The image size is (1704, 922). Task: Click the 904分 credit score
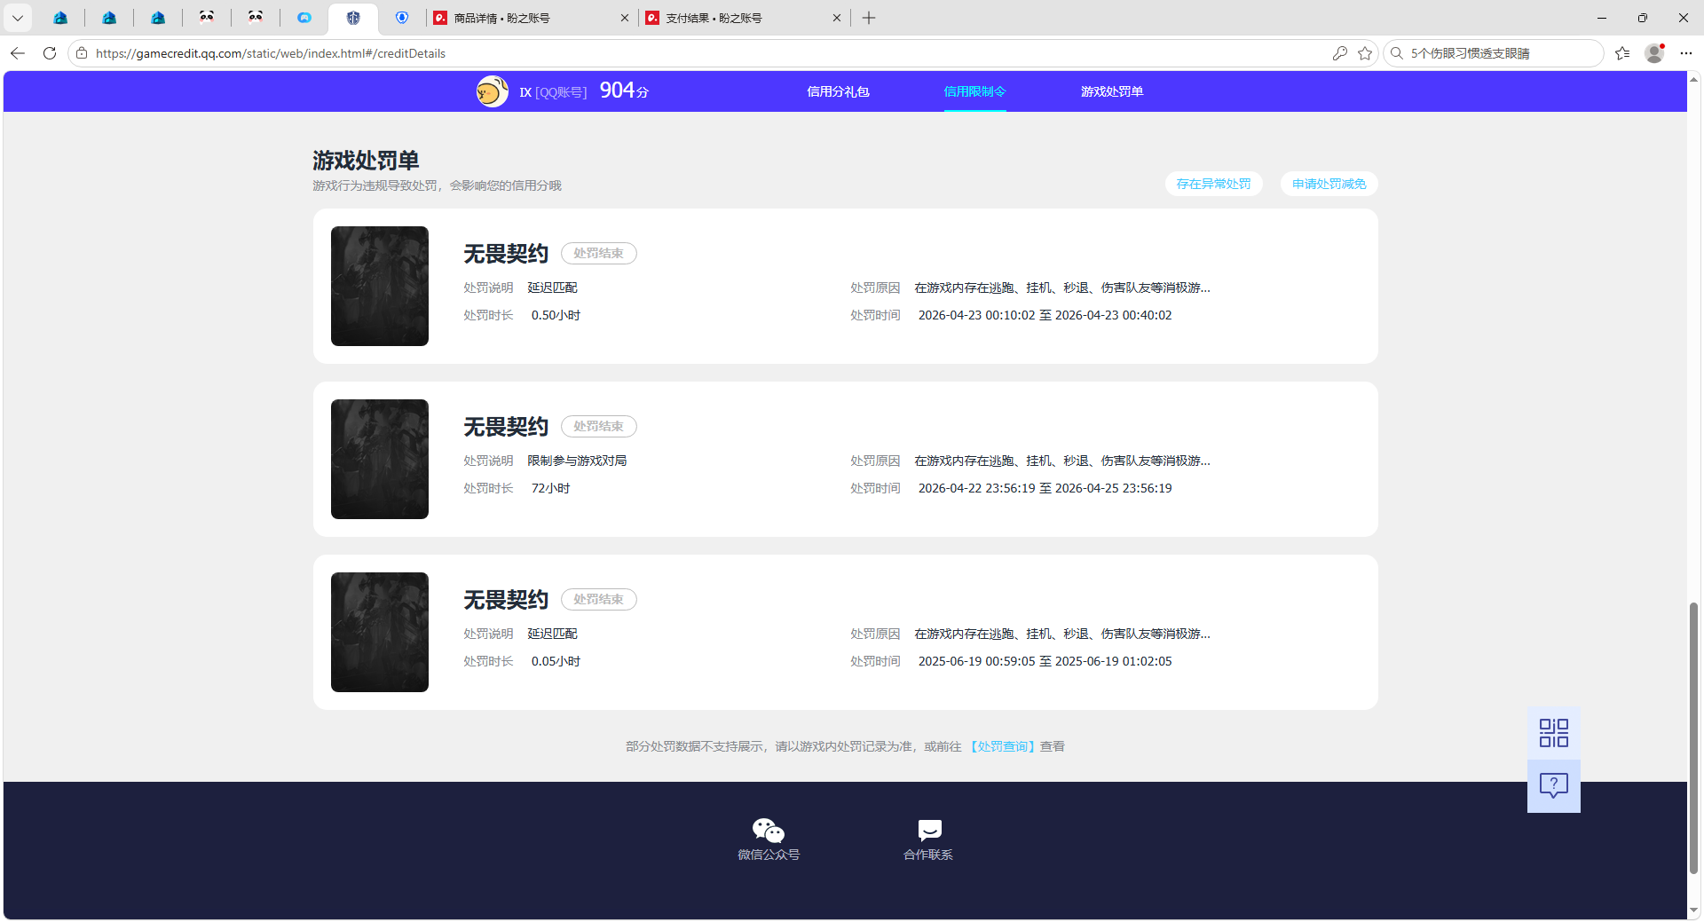tap(624, 91)
